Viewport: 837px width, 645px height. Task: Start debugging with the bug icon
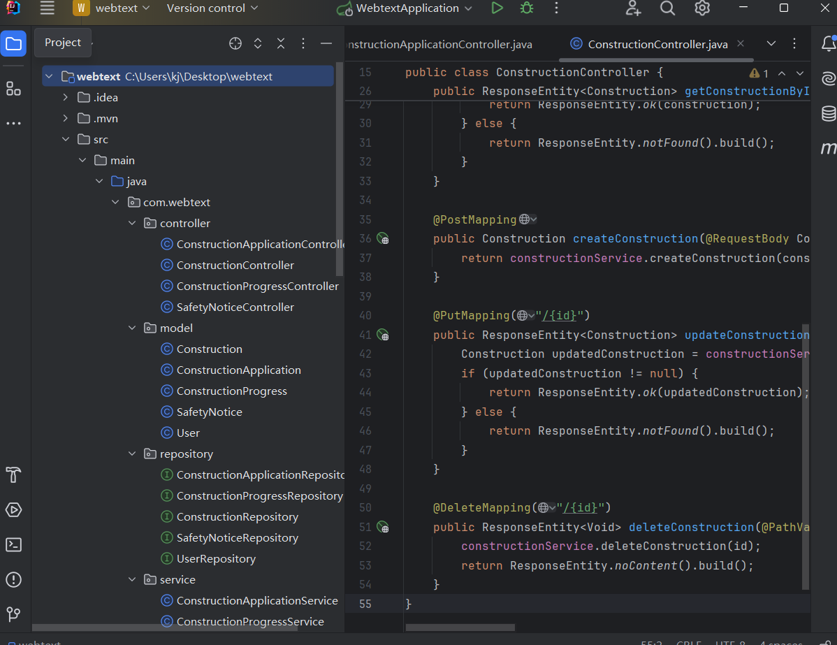click(x=526, y=8)
